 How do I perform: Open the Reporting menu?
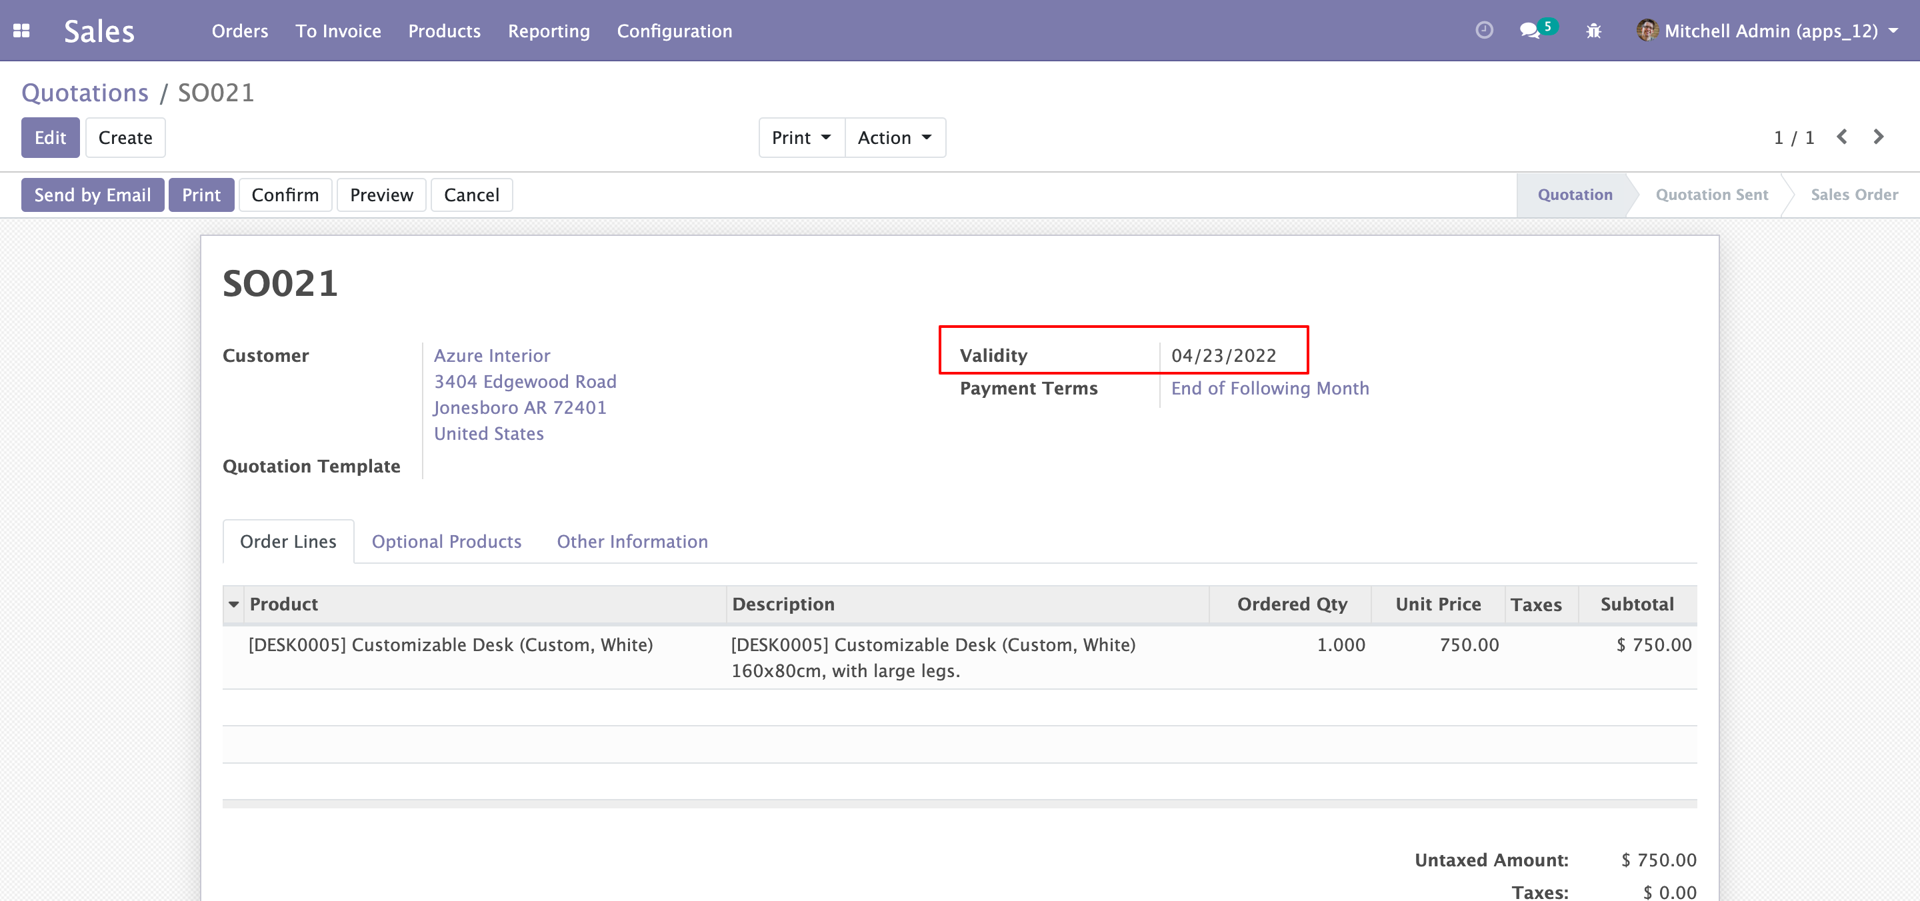coord(549,31)
